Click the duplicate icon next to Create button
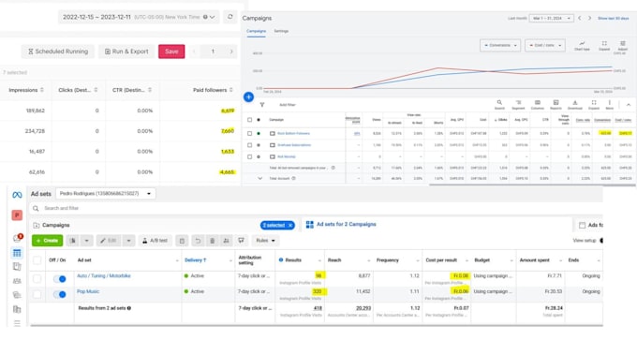The image size is (637, 340). pyautogui.click(x=73, y=241)
